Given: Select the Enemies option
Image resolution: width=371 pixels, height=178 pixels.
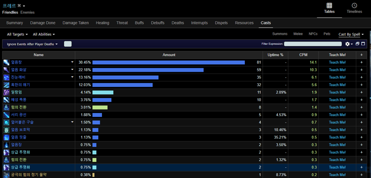Looking at the screenshot, I should point(27,12).
